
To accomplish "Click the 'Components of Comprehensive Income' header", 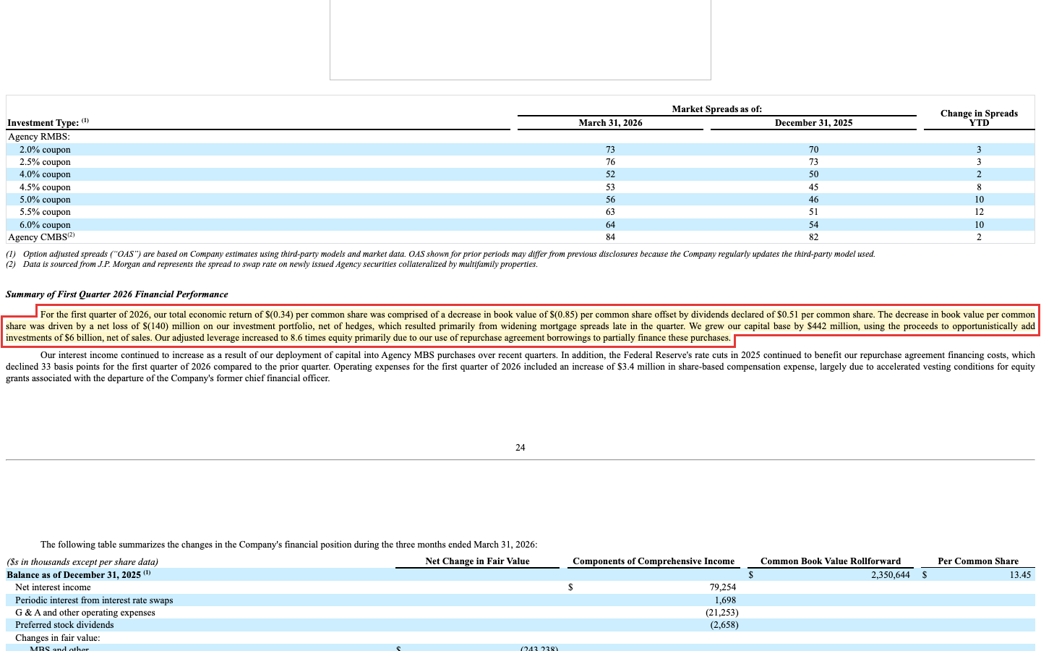I will (654, 561).
